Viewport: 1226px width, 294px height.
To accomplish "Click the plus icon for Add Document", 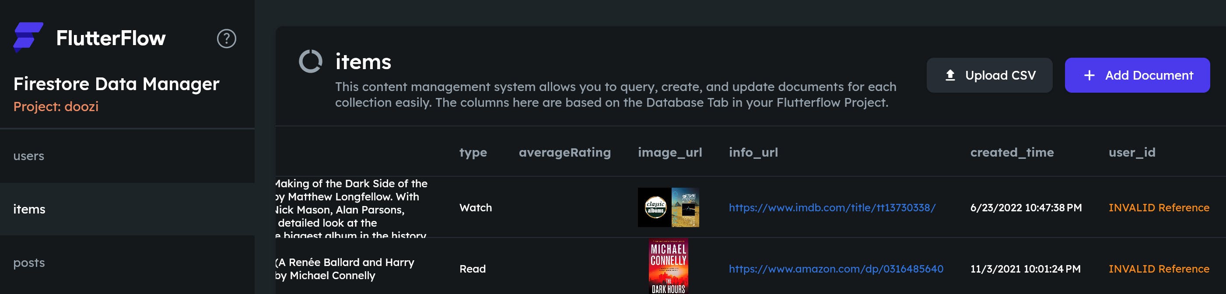I will click(1089, 75).
